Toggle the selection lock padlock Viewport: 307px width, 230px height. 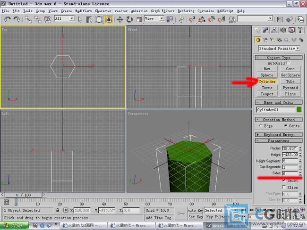(x=58, y=210)
